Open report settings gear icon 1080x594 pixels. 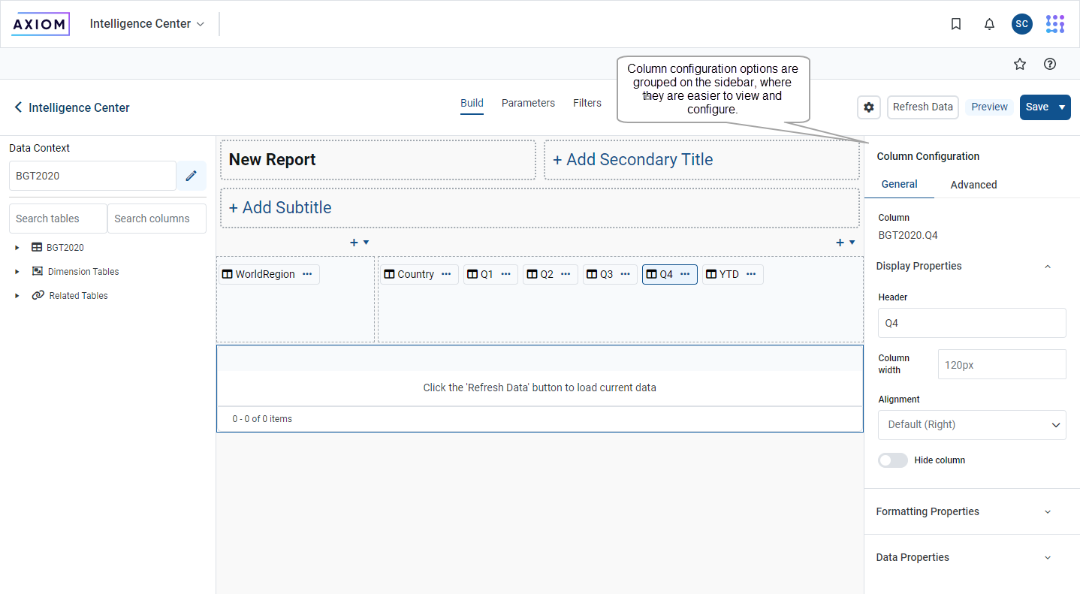(x=869, y=107)
